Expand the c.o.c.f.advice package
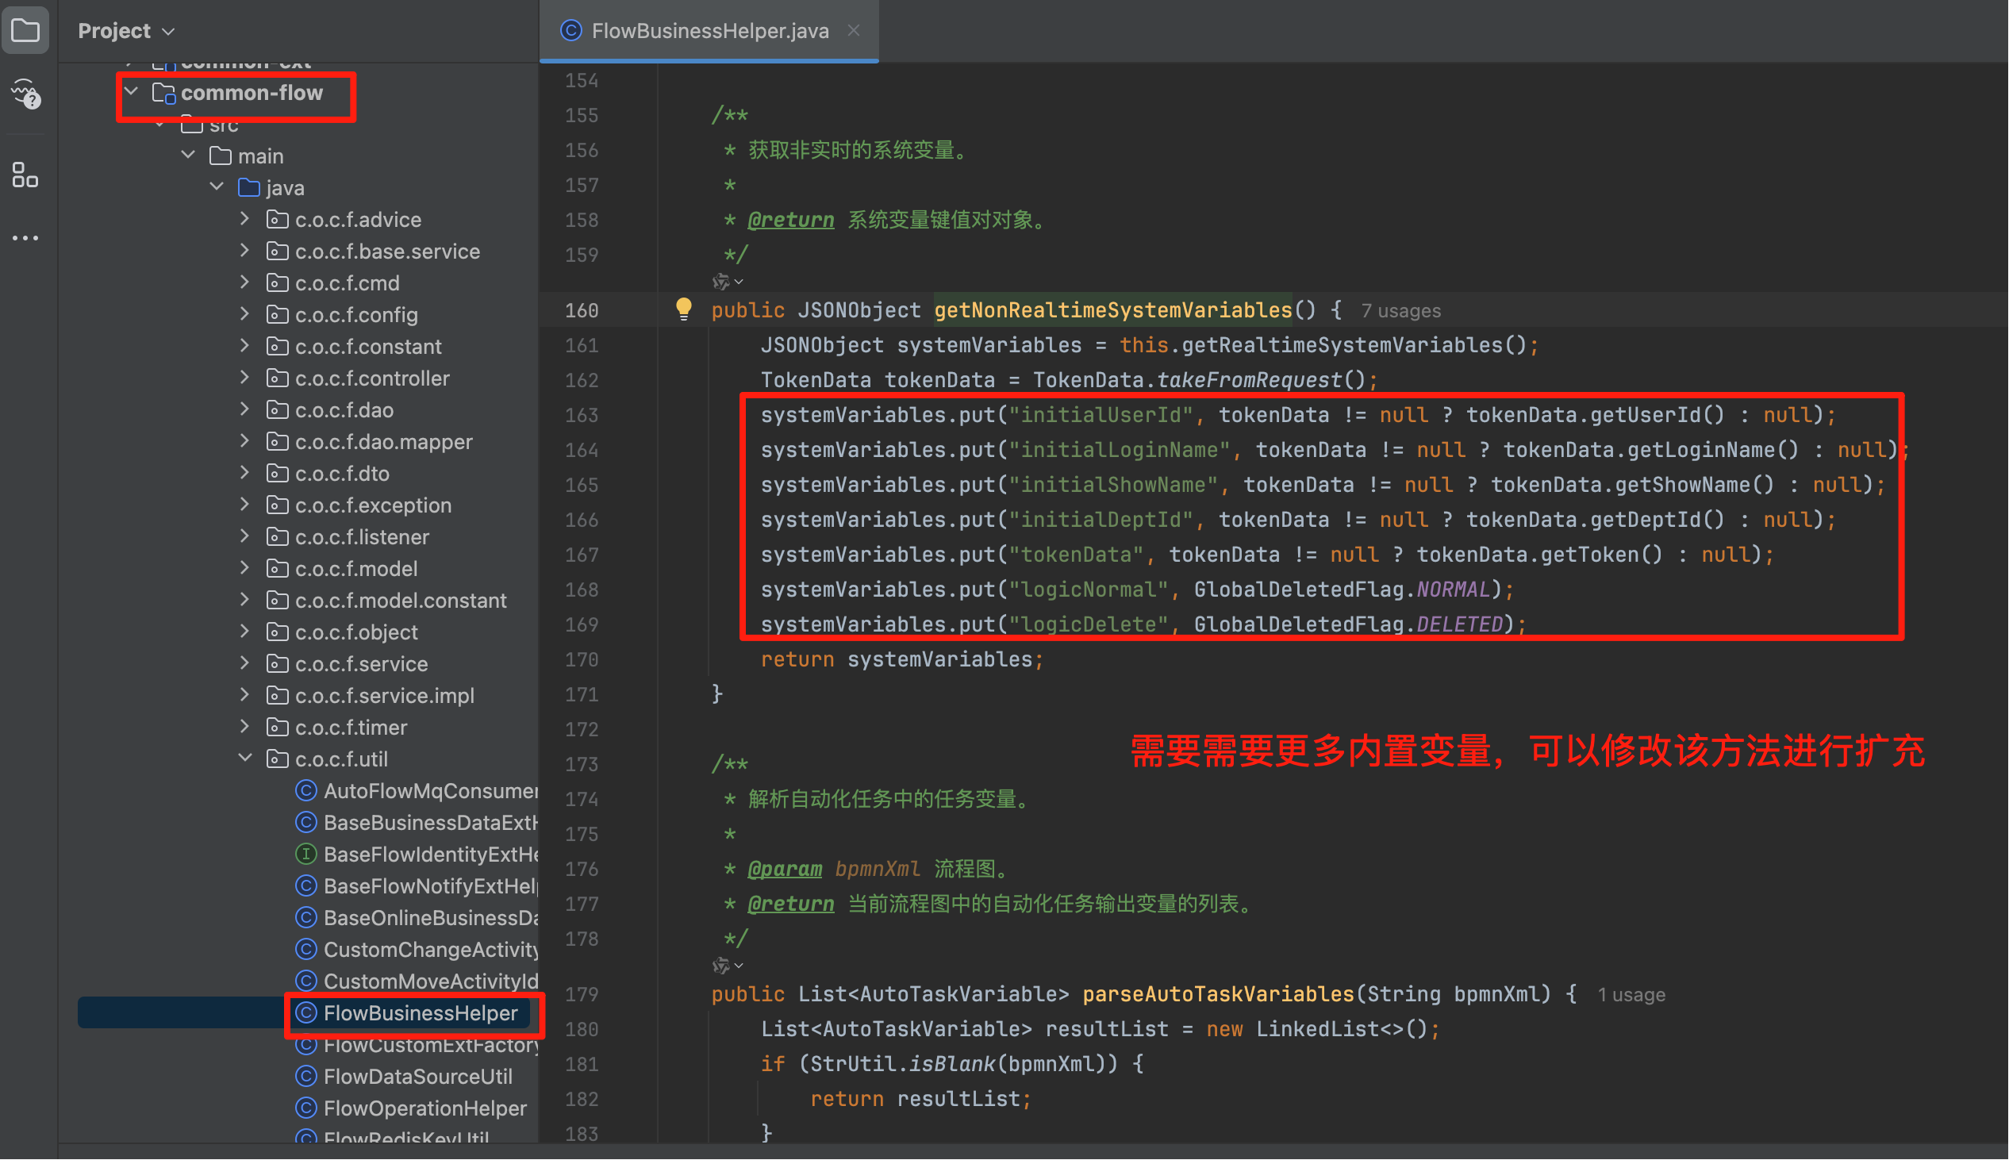 [x=245, y=218]
